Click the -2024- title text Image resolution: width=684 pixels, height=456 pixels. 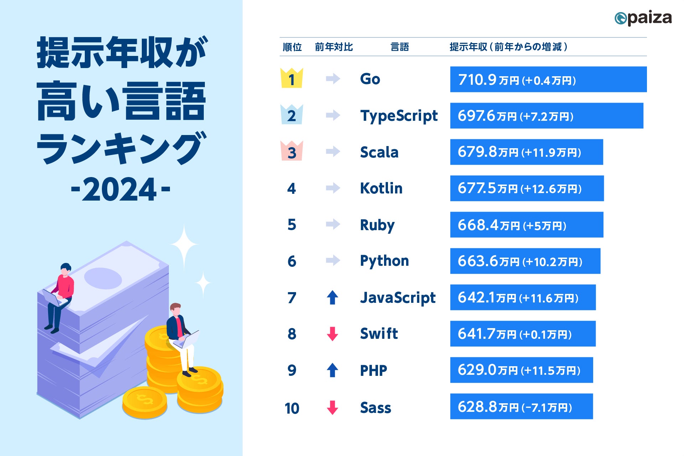pos(121,189)
